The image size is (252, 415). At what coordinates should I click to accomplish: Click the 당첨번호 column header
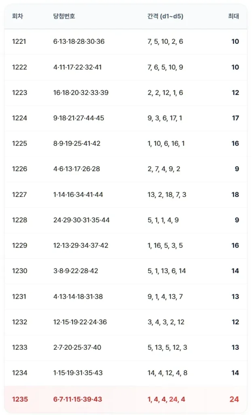click(64, 16)
